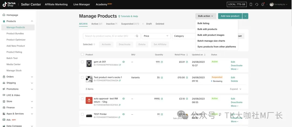Screen dimensions: 292x127
Task: Edit quantity icon next to 35
Action: pos(162,77)
